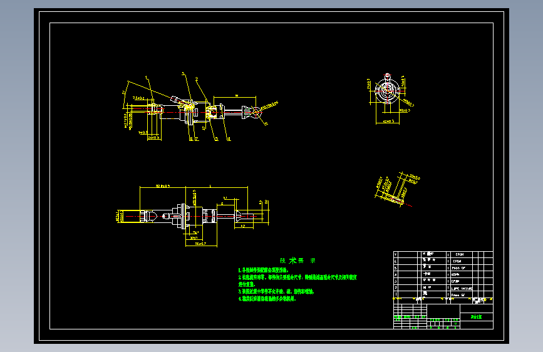Image resolution: width=543 pixels, height=352 pixels.
Task: Click balloon number 1 on the upper view
Action: coord(146,78)
